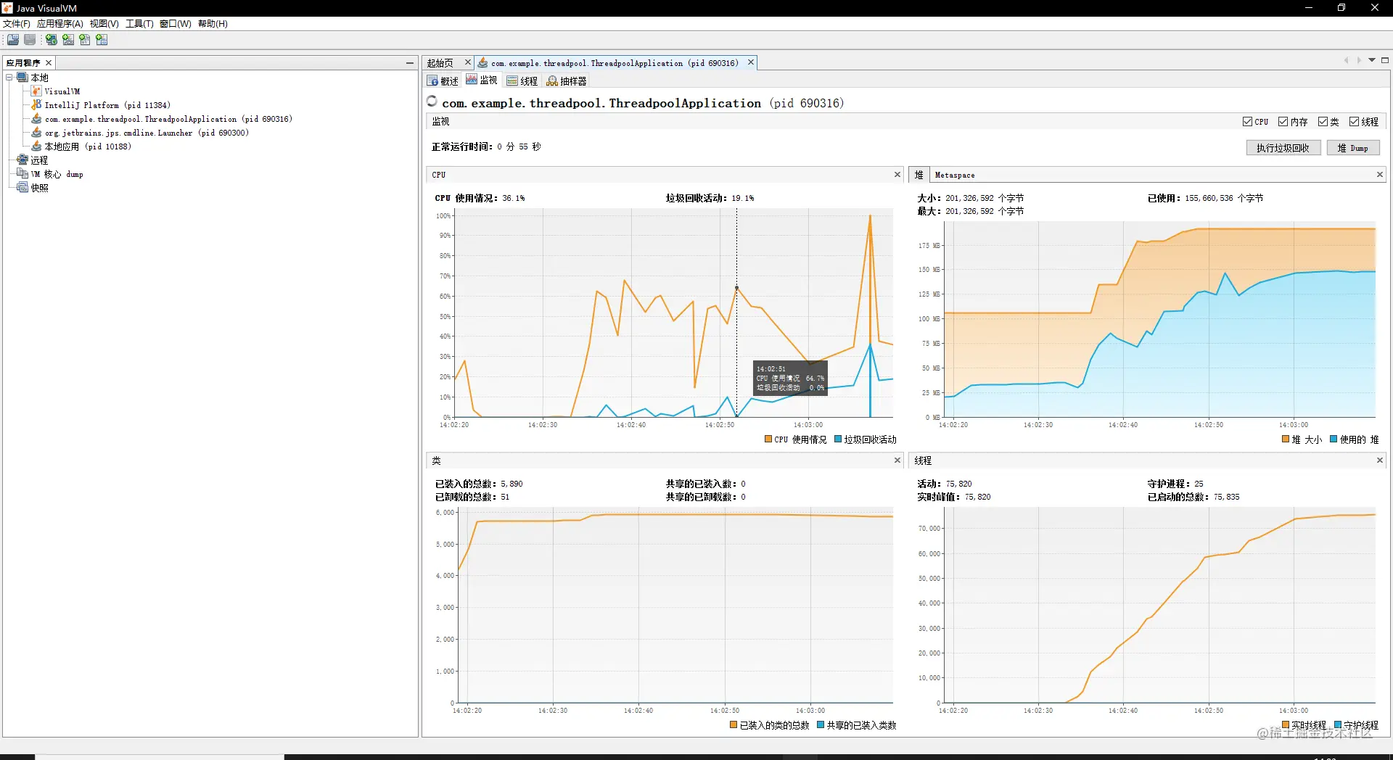This screenshot has height=760, width=1393.
Task: Click the blue 使用的 堆 legend swatch
Action: pyautogui.click(x=1334, y=439)
